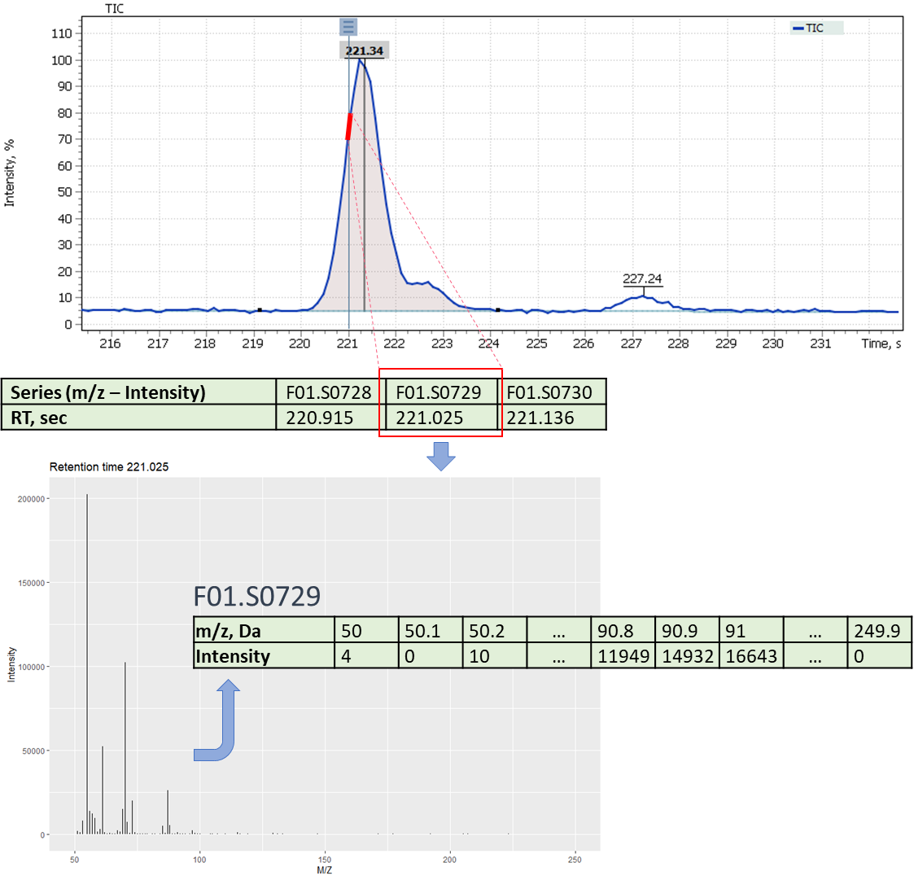The image size is (914, 880).
Task: Click the left peak boundary black marker
Action: [260, 310]
